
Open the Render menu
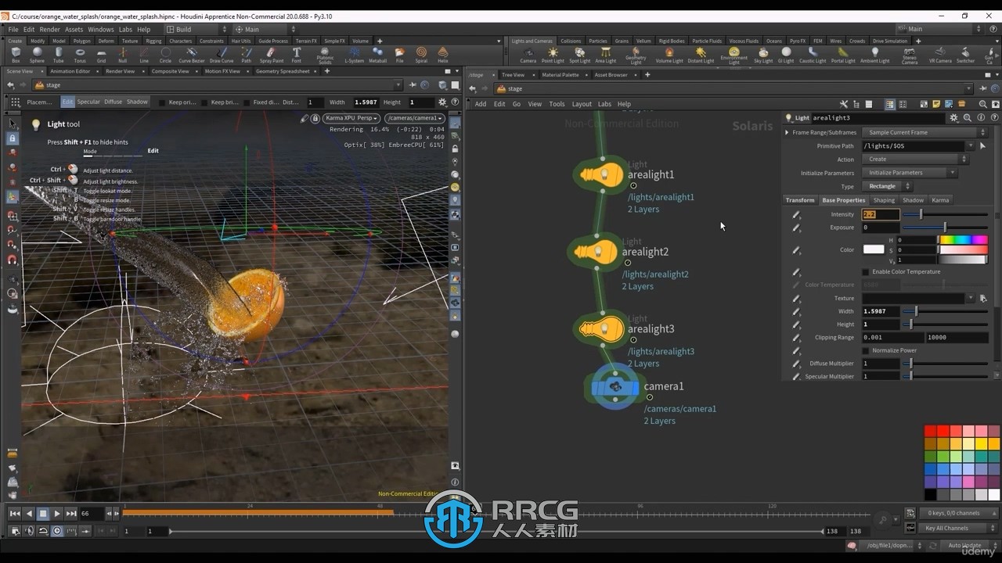49,29
